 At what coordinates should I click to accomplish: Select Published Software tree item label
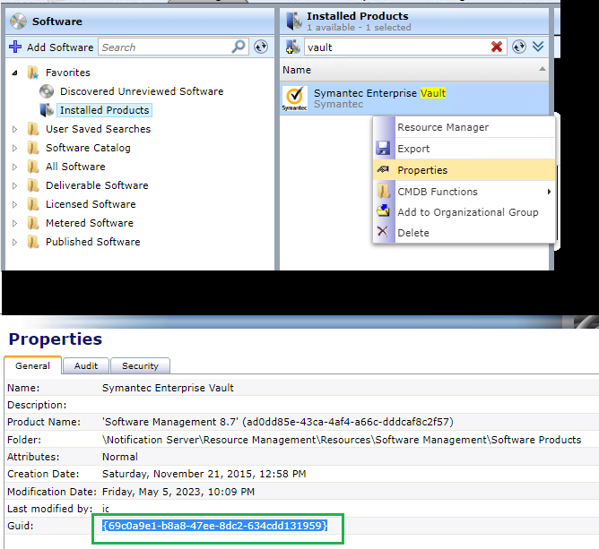coord(93,242)
